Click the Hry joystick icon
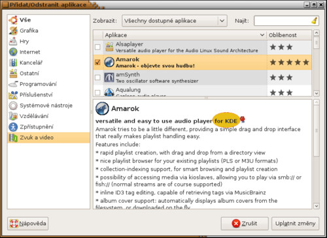 tap(13, 41)
